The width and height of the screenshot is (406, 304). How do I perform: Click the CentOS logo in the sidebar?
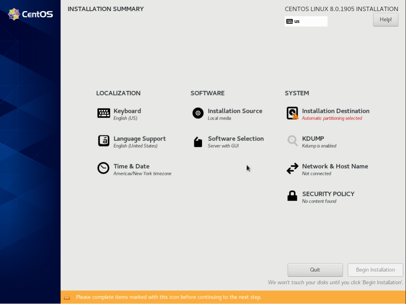30,14
